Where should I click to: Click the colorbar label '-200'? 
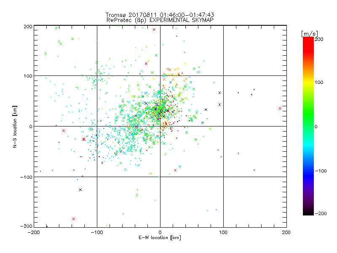pyautogui.click(x=321, y=213)
